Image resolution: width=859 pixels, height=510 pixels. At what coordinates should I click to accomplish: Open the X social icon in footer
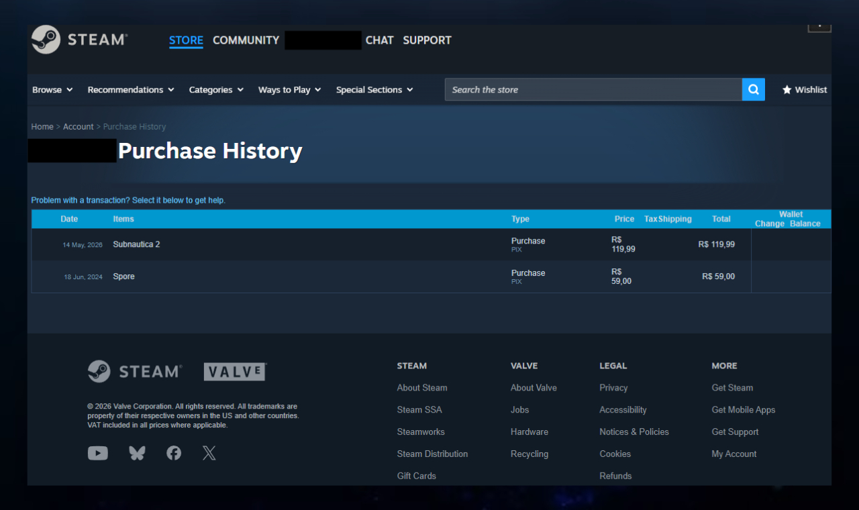209,454
